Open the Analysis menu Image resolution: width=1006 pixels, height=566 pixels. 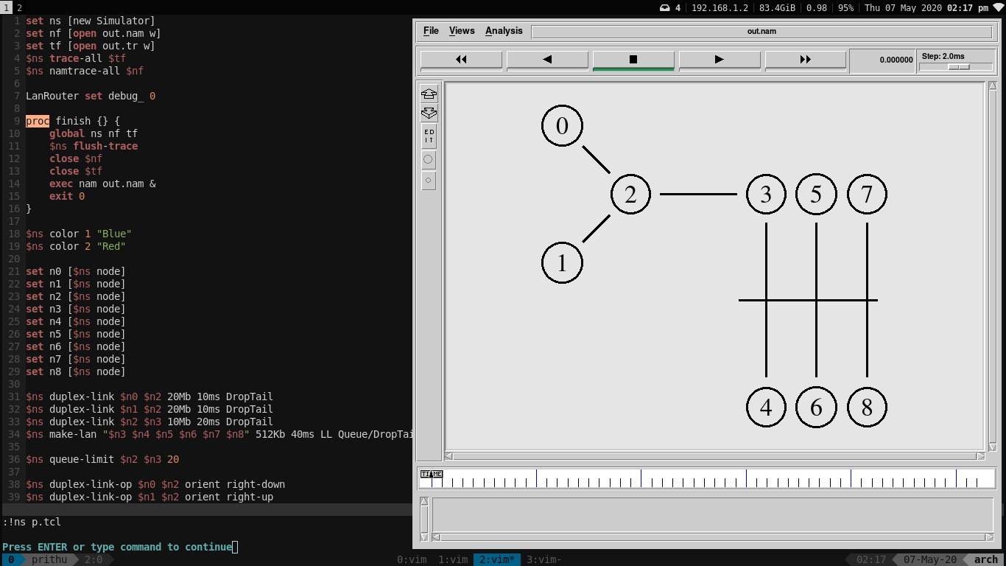click(x=504, y=31)
